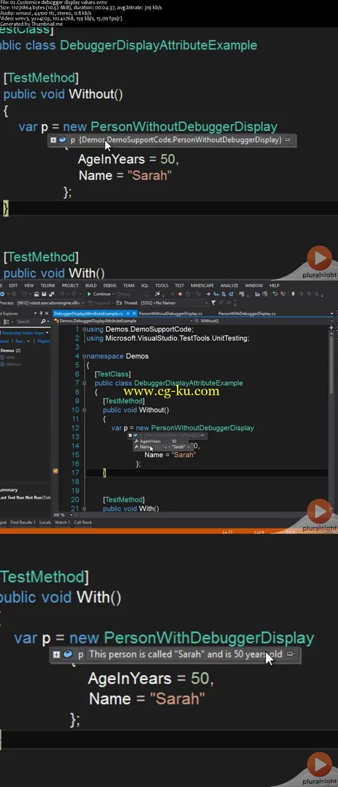Open the document tabs overflow dropdown
The image size is (338, 787).
click(333, 313)
